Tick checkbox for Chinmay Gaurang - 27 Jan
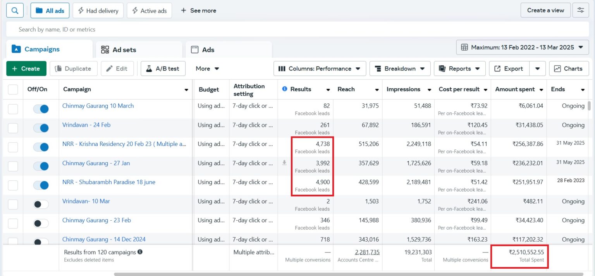595x276 pixels. click(x=13, y=166)
